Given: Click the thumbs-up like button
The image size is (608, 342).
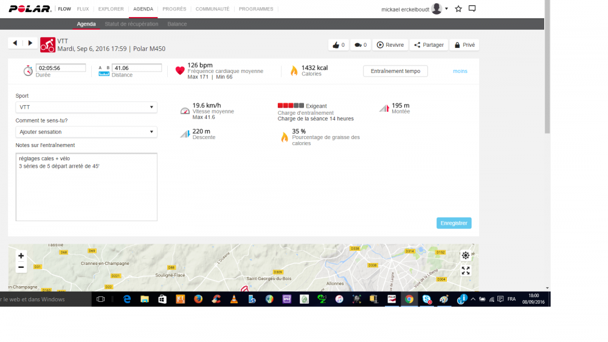Looking at the screenshot, I should pos(339,45).
